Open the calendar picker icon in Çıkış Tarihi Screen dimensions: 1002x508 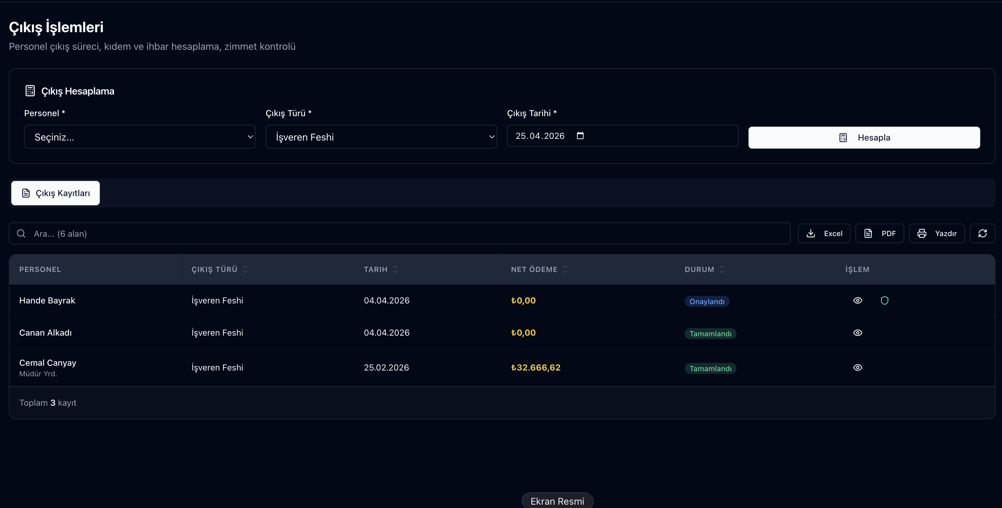pos(580,135)
